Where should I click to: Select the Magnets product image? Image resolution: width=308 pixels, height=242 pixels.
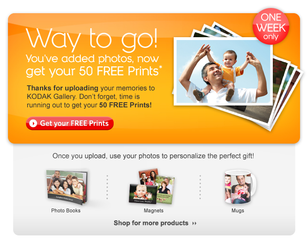pyautogui.click(x=152, y=186)
